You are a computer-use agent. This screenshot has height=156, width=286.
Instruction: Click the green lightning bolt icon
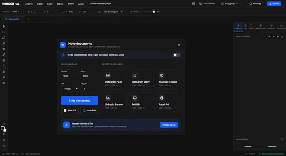pyautogui.click(x=4, y=146)
